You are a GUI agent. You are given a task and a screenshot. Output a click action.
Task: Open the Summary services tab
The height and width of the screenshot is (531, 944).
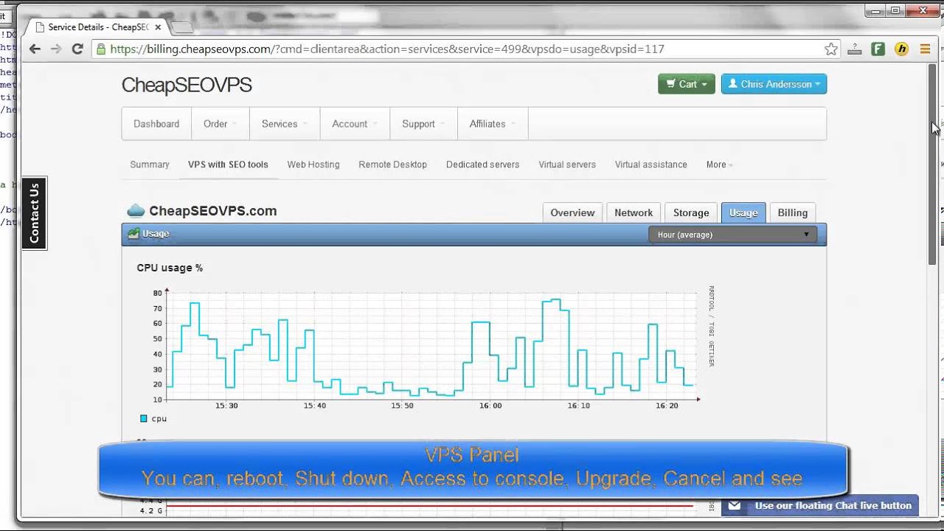[x=150, y=164]
